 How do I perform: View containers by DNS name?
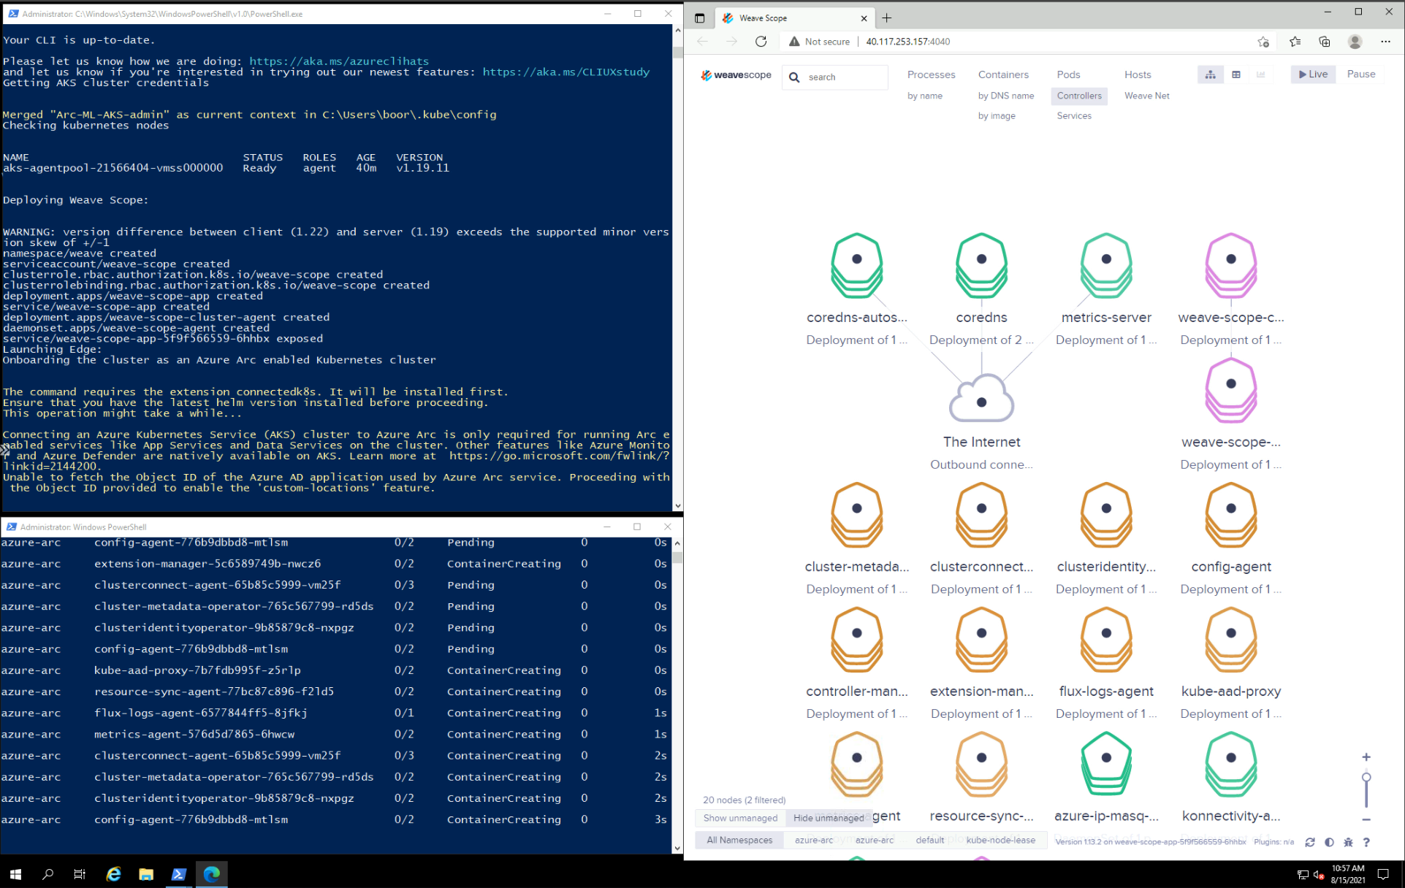(1006, 96)
